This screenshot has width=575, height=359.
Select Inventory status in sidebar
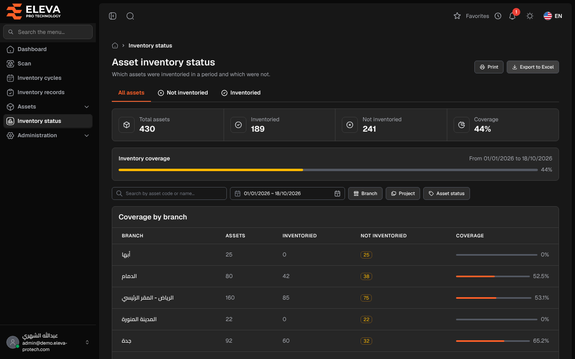click(48, 121)
